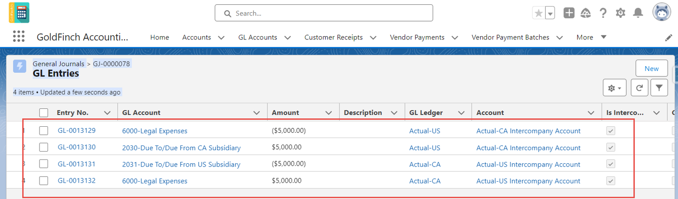678x199 pixels.
Task: Open list view controls gear button
Action: pyautogui.click(x=614, y=88)
